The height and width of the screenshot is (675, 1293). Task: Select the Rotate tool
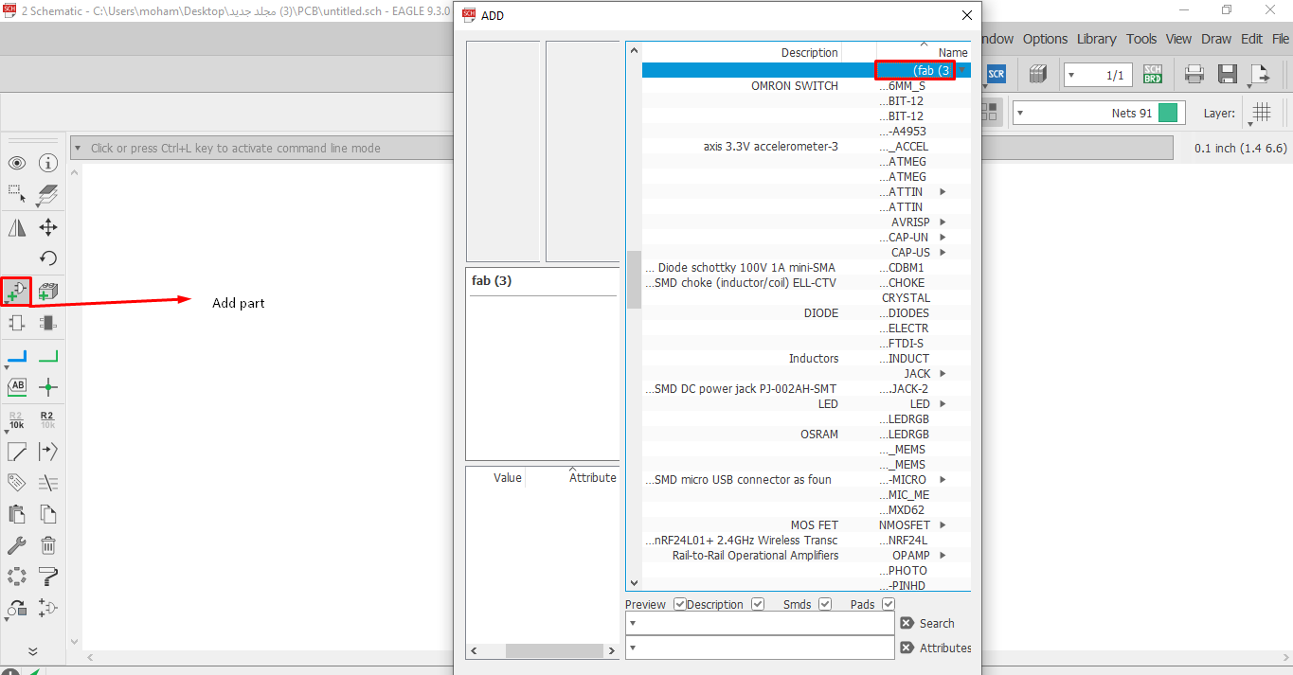48,258
